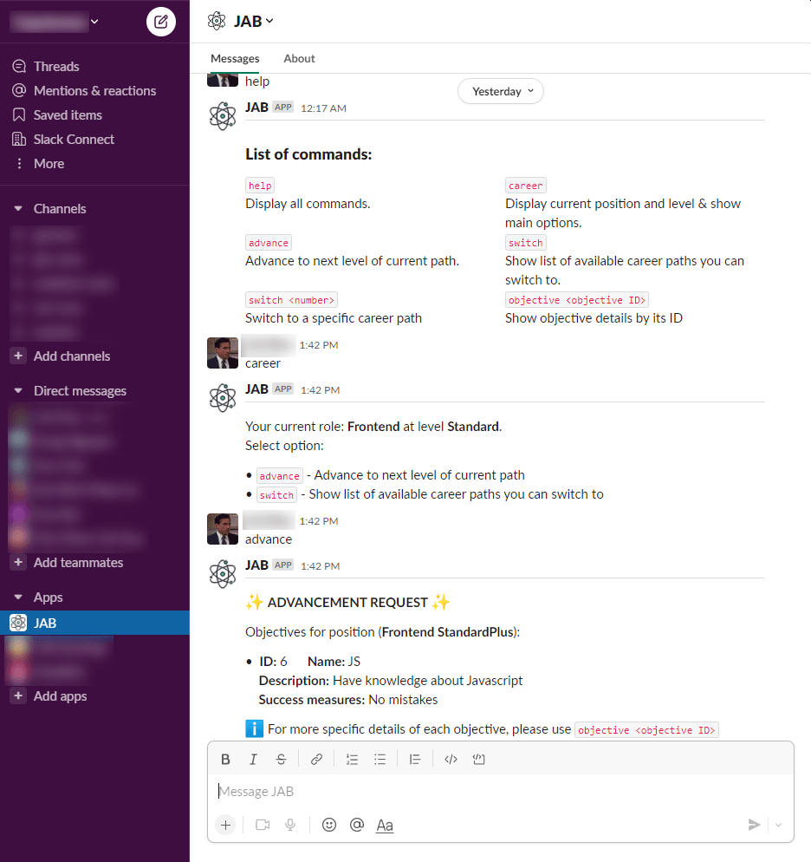
Task: Click the Add channels plus icon
Action: (18, 356)
